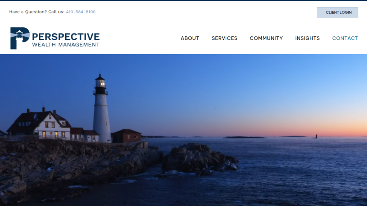The height and width of the screenshot is (206, 367).
Task: Open the Insights navigation item
Action: point(307,38)
